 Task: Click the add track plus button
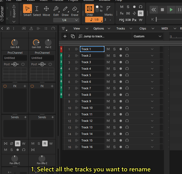point(65,36)
